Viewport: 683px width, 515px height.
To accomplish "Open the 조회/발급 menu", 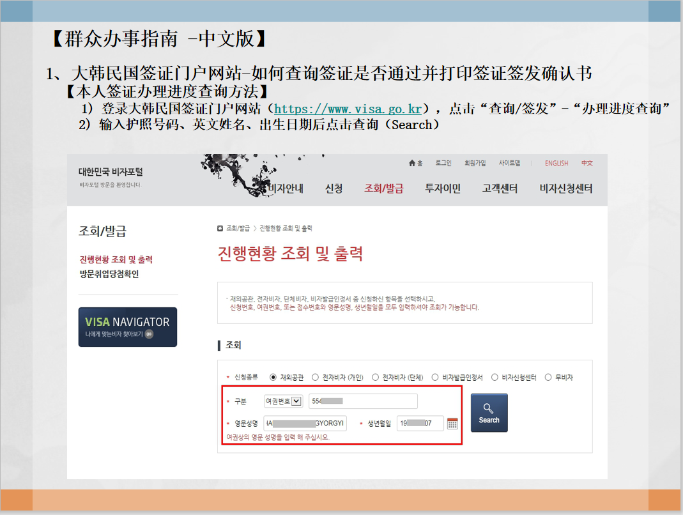I will [x=384, y=188].
